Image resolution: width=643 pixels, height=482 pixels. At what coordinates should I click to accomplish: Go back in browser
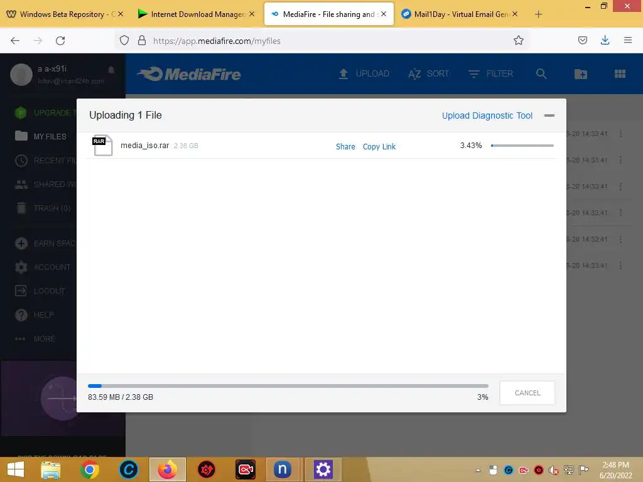pyautogui.click(x=15, y=41)
